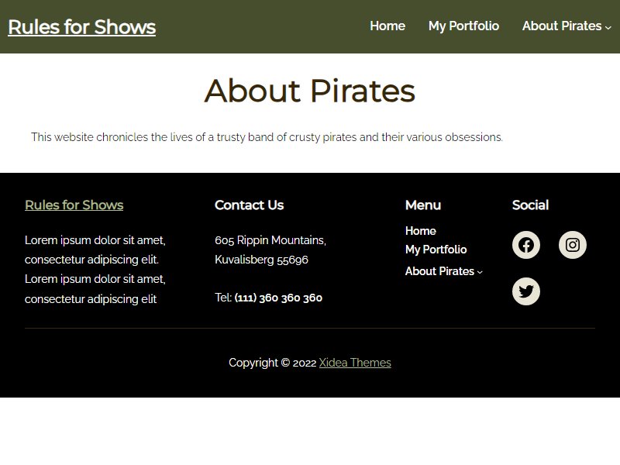Click the address line 605 Rippin Mountains
Screen dimensions: 620x465
pyautogui.click(x=270, y=240)
